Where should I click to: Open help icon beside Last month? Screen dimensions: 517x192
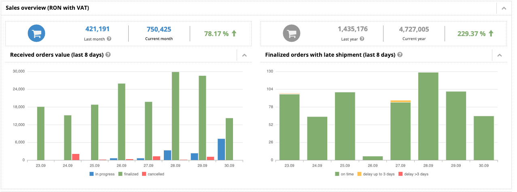[x=109, y=39]
